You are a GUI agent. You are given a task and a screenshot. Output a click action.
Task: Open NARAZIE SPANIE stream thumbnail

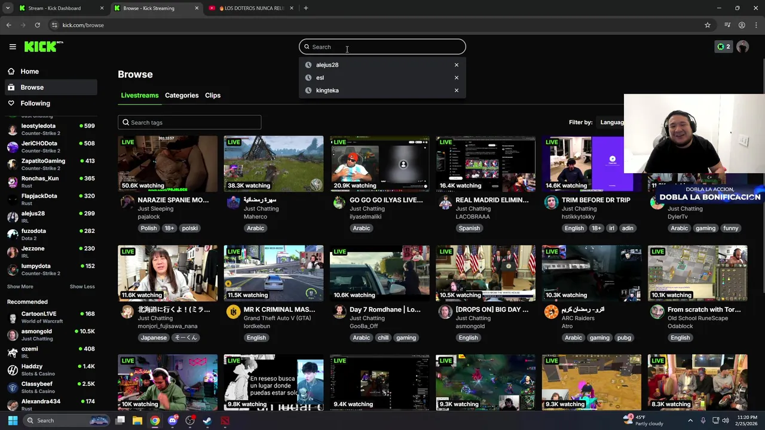click(x=167, y=164)
